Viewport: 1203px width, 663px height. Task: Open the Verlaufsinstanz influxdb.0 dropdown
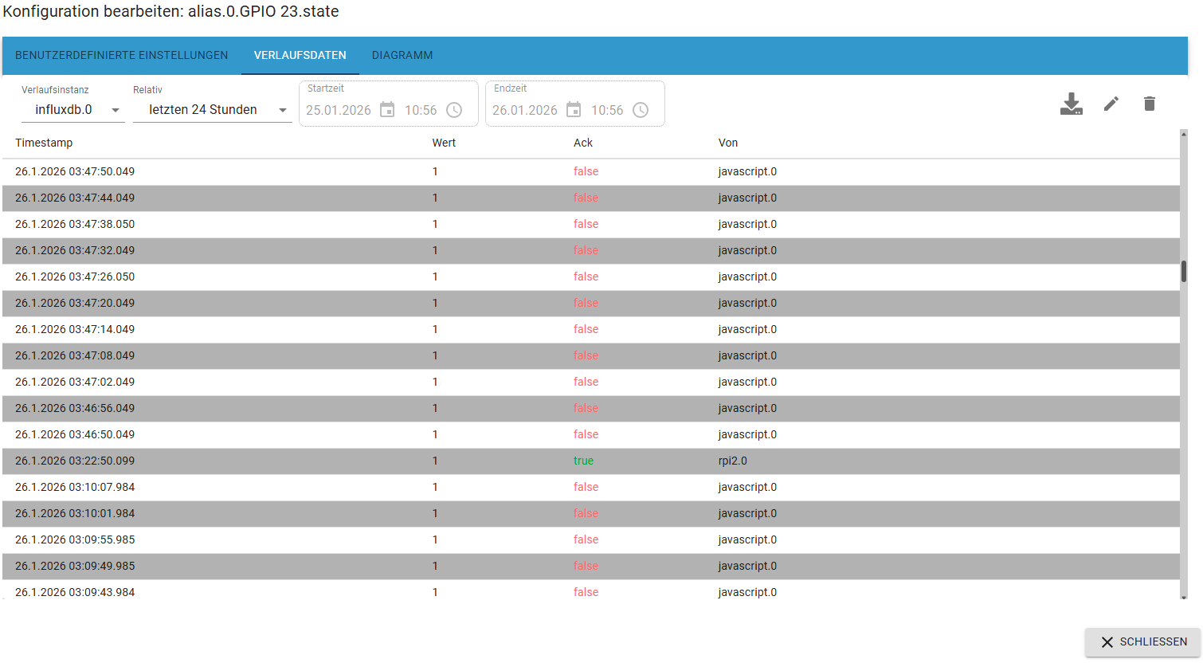(72, 110)
